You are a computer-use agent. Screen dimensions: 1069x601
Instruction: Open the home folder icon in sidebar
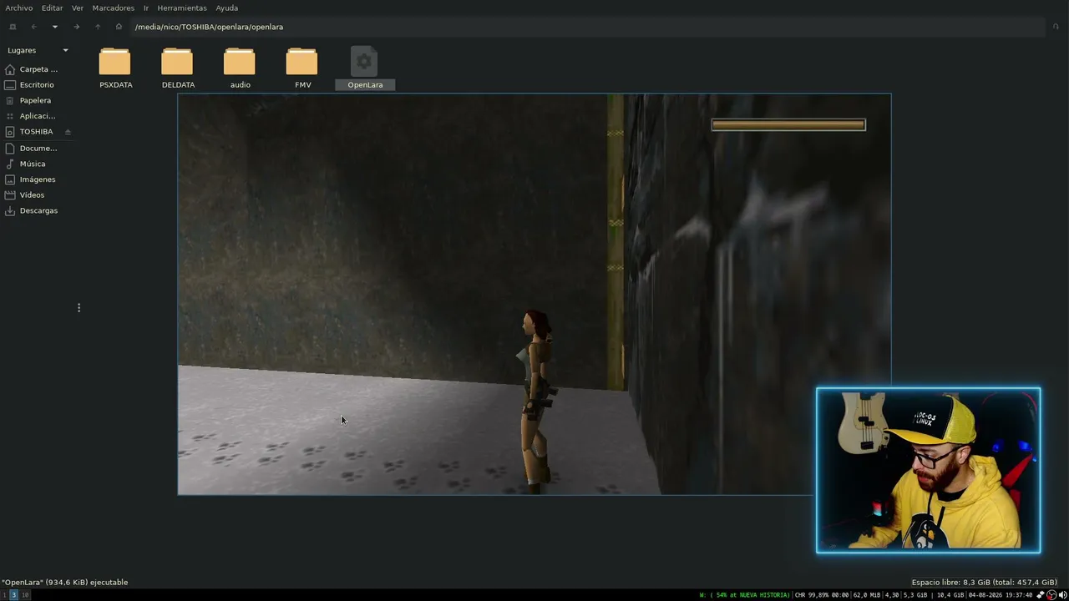[x=10, y=69]
